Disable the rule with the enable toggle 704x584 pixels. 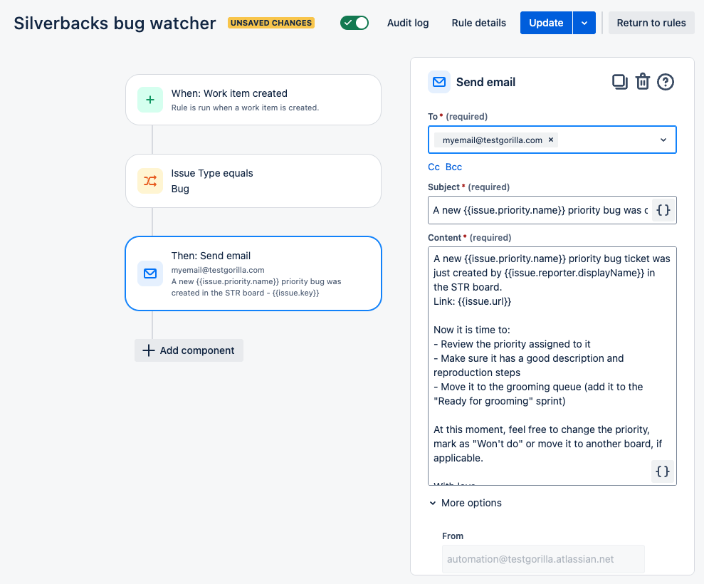pyautogui.click(x=354, y=22)
